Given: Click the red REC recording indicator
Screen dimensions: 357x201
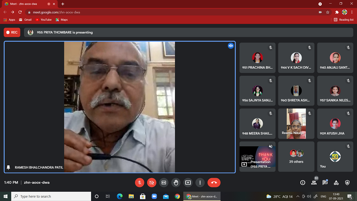Looking at the screenshot, I should tap(12, 32).
